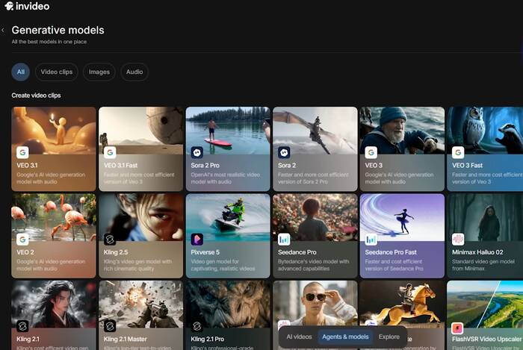Click the Sora 2 Pro model title
The height and width of the screenshot is (350, 523).
(x=205, y=165)
